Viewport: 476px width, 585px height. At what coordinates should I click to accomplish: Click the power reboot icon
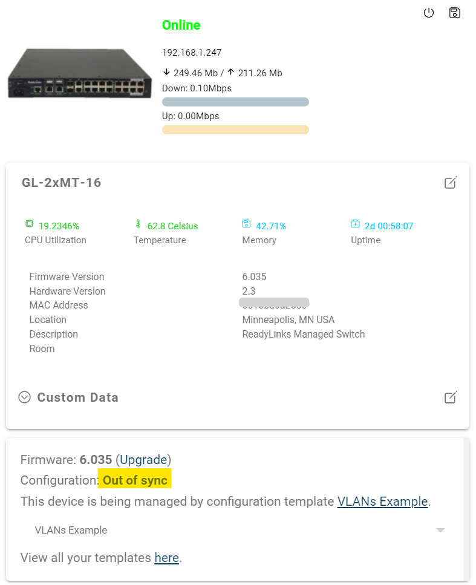point(429,13)
